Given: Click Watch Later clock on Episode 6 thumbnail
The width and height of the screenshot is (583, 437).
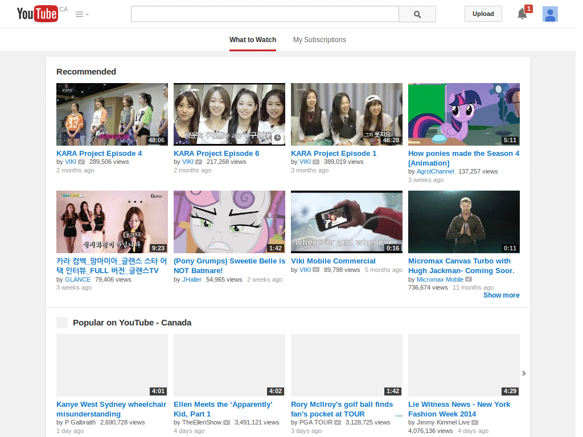Looking at the screenshot, I should [277, 138].
